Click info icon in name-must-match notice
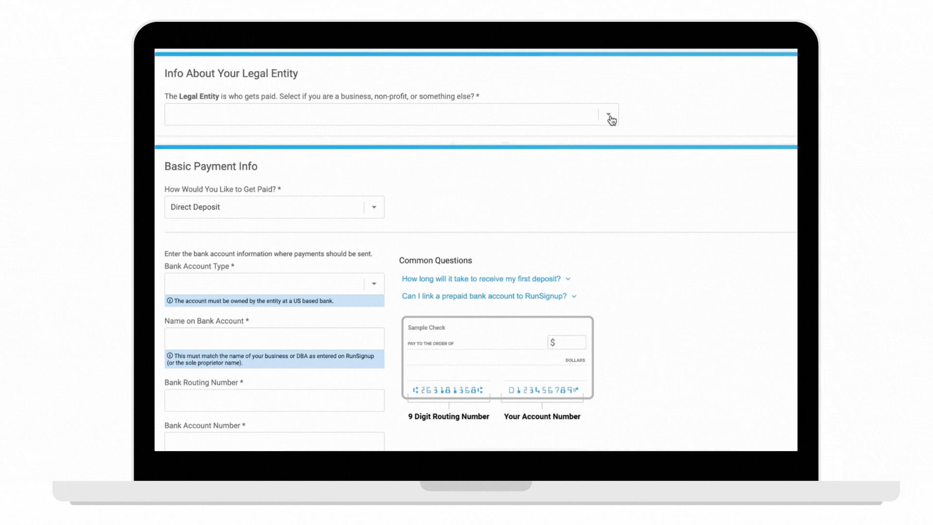The image size is (933, 525). click(x=170, y=356)
